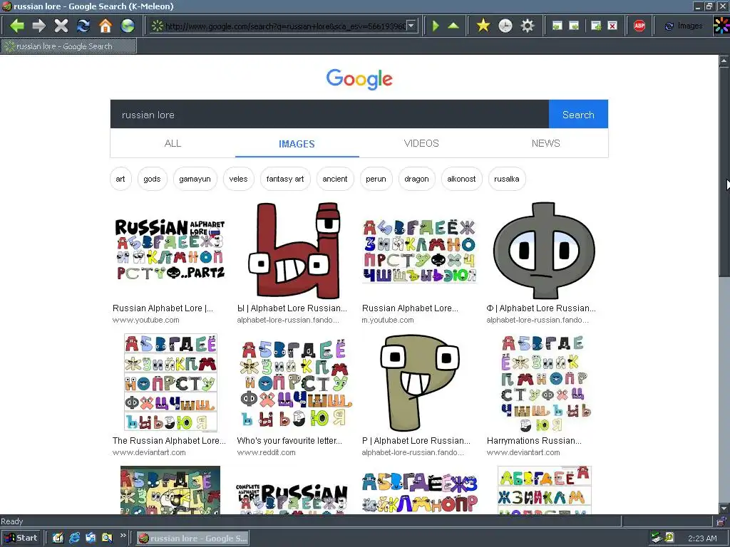730x547 pixels.
Task: Click the red ABP adblock icon
Action: click(x=639, y=26)
